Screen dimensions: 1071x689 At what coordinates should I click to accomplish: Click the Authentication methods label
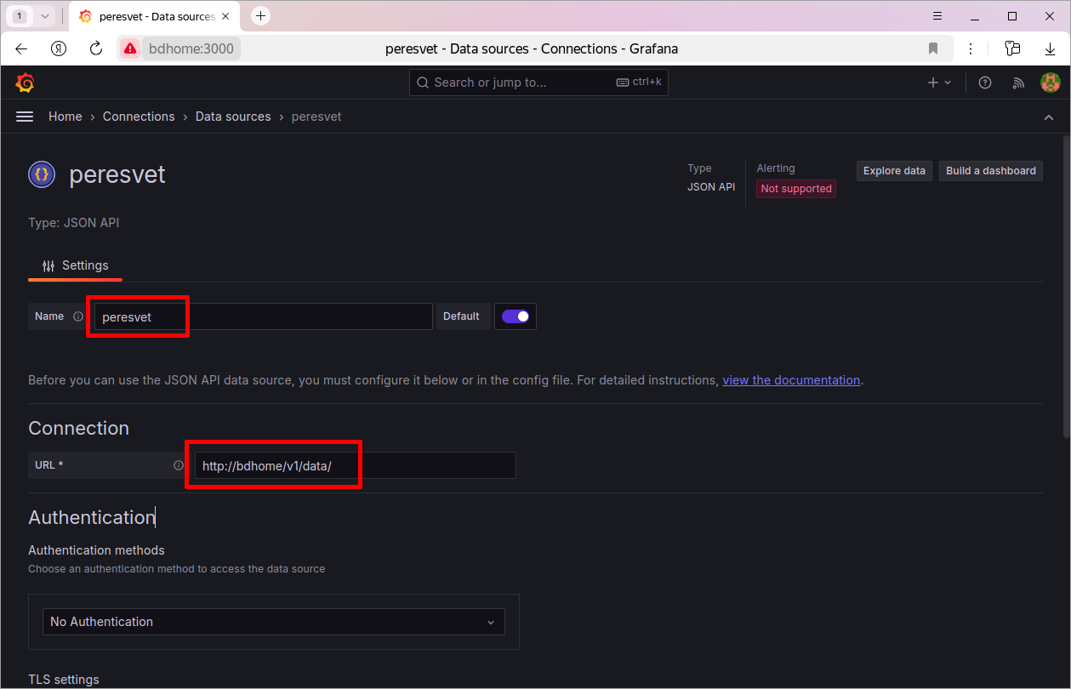point(97,550)
